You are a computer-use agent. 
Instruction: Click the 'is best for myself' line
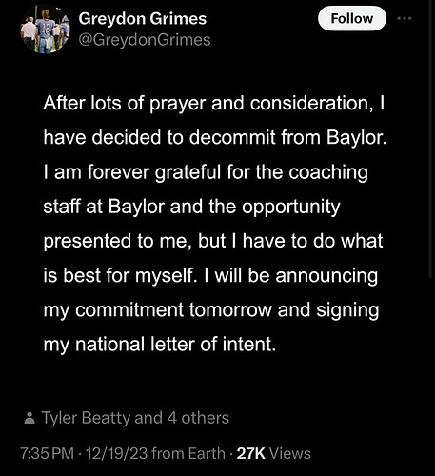210,275
